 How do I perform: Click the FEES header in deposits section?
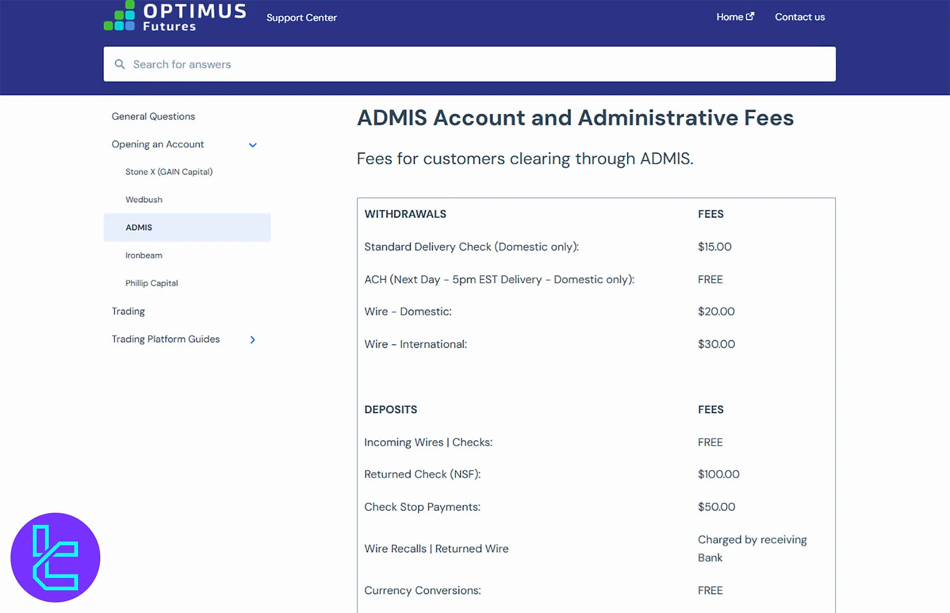pyautogui.click(x=710, y=409)
